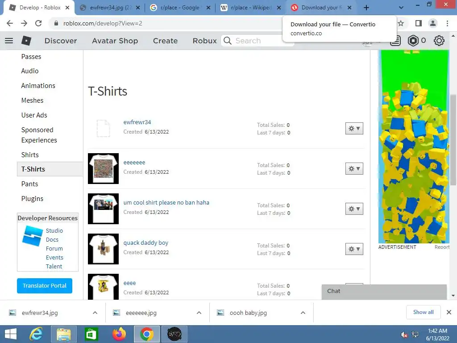Open the Chat bar

[384, 292]
